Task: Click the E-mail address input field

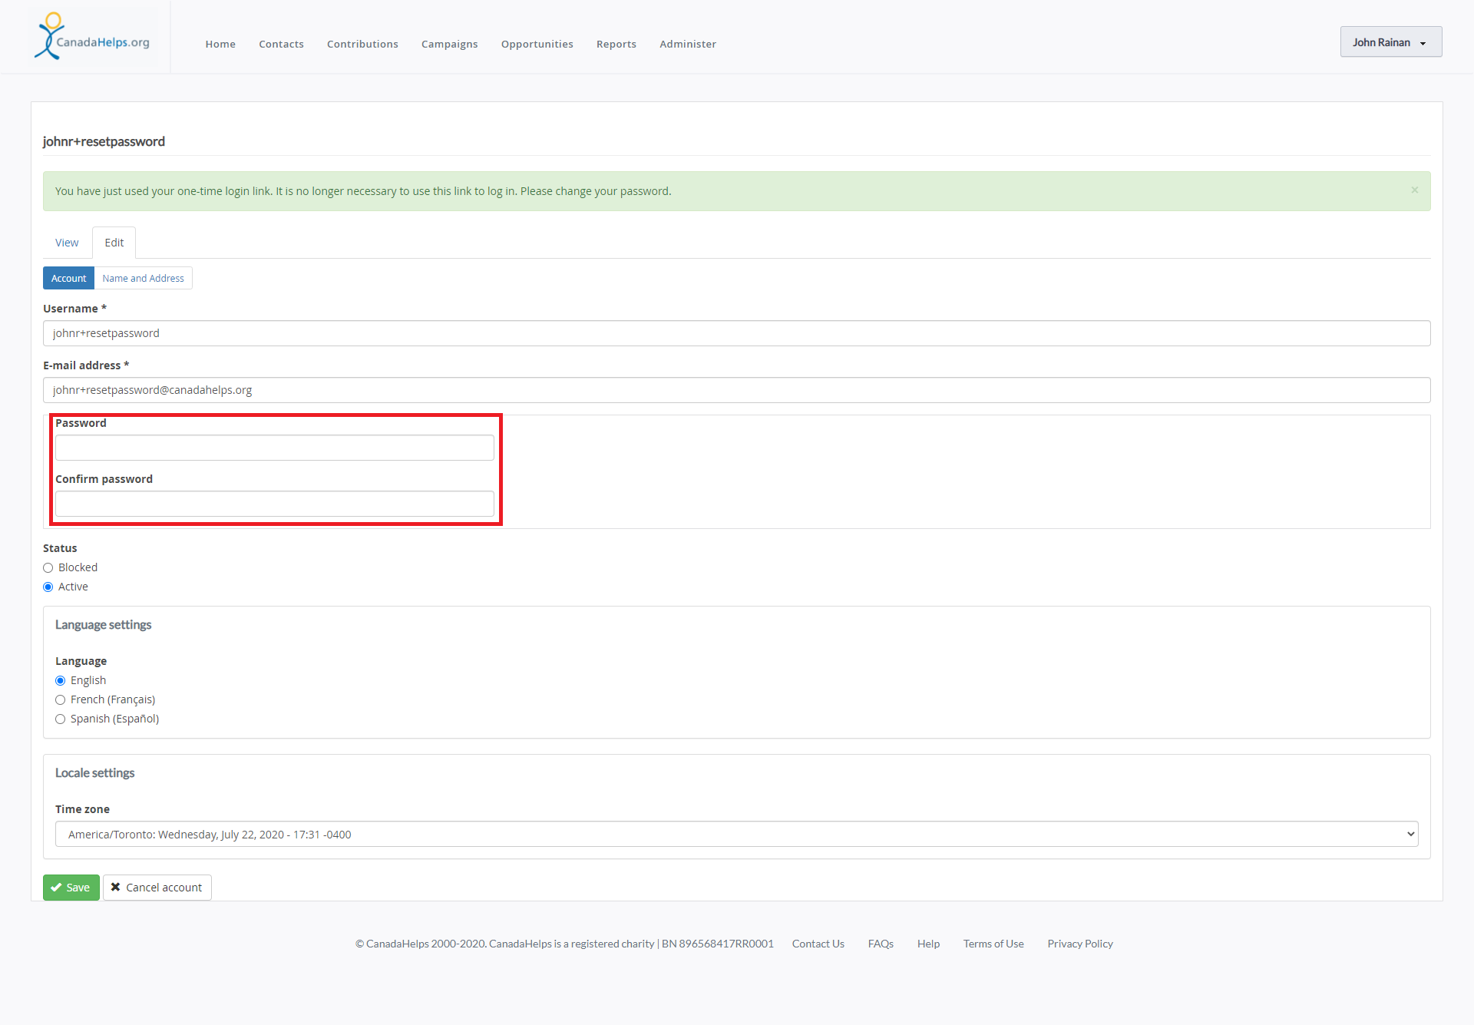Action: (736, 390)
